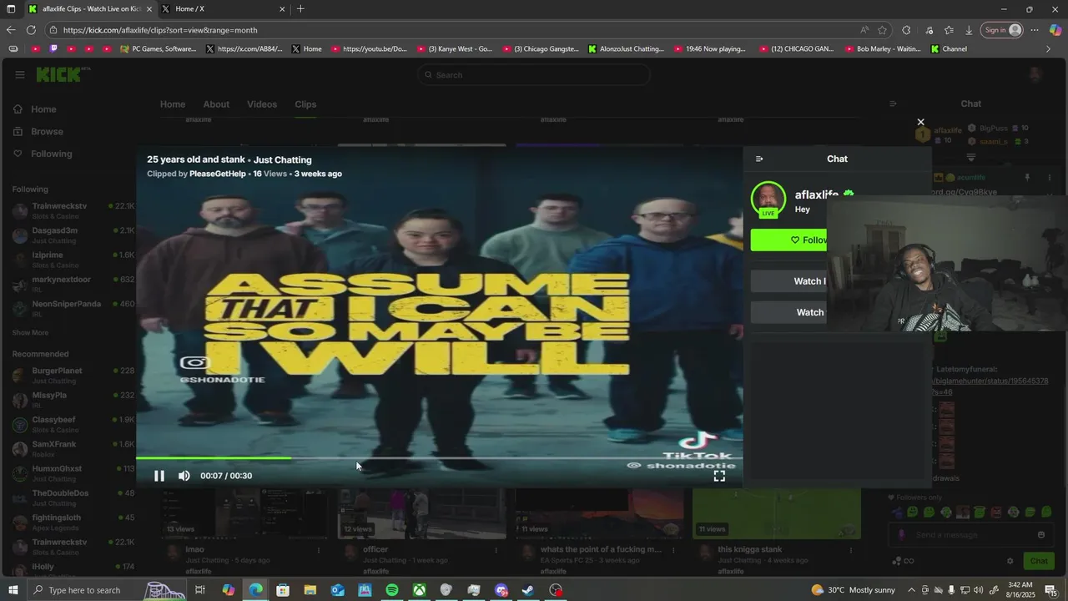
Task: Open BurgerPlanet recommended channel
Action: (73, 375)
